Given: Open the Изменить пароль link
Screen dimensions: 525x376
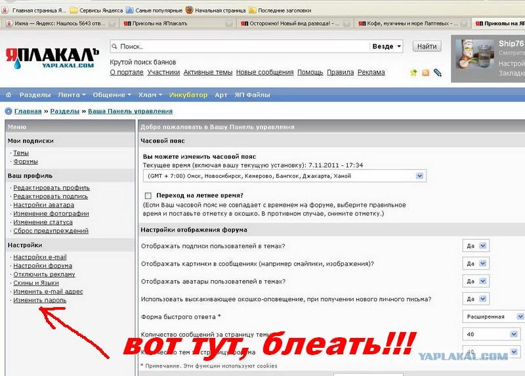Looking at the screenshot, I should pos(40,301).
